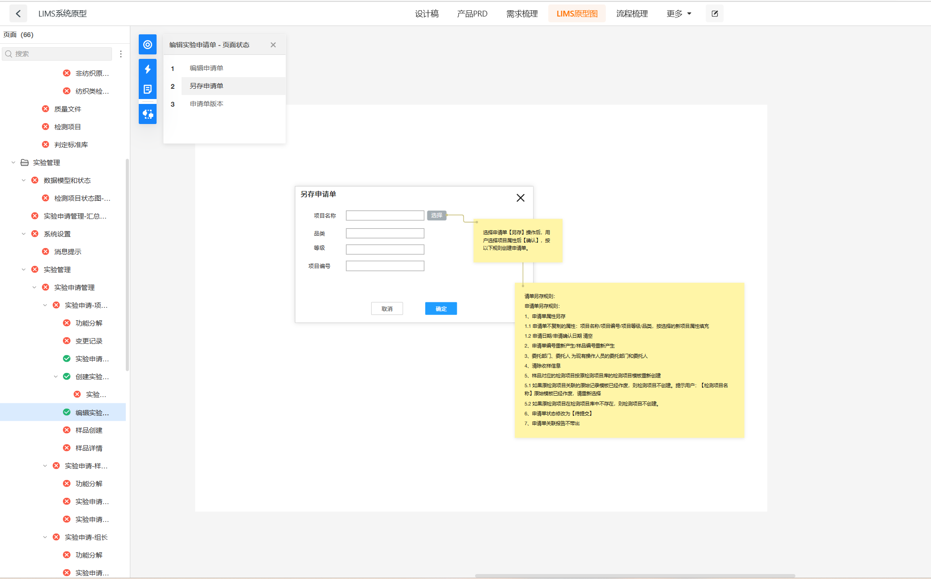Click the horizontal scrollbar at the bottom
This screenshot has width=931, height=579.
635,575
